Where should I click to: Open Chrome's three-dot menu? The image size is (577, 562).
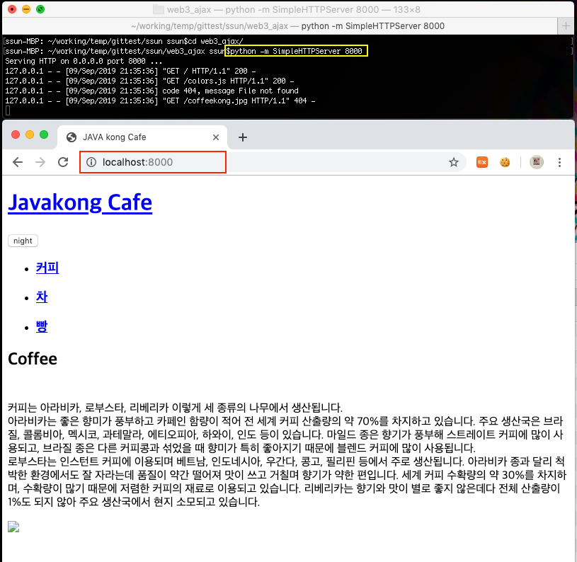pos(559,162)
